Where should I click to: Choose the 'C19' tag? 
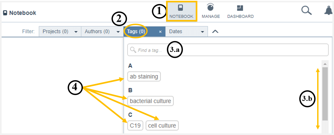[135, 125]
